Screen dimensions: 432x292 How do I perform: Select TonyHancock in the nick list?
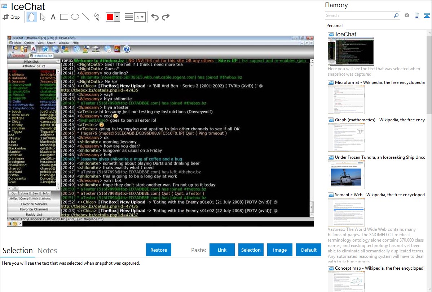coord(23,108)
